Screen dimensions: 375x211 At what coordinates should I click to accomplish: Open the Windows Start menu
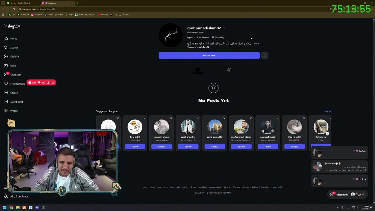pyautogui.click(x=5, y=207)
